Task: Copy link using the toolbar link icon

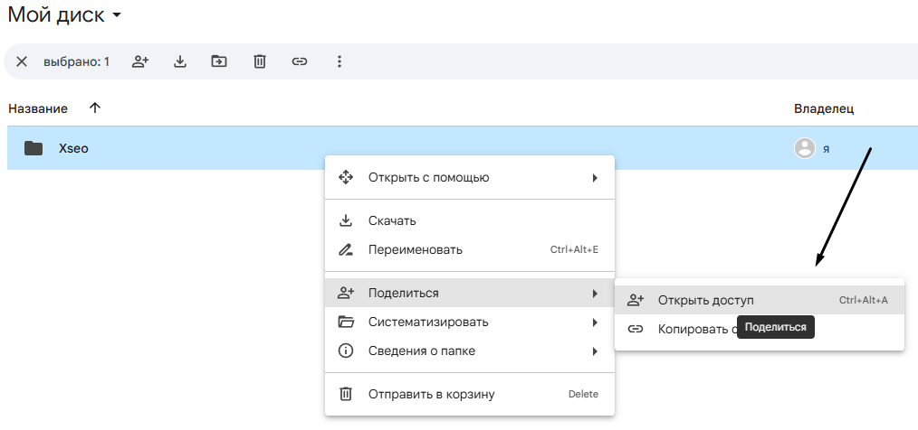Action: (x=299, y=61)
